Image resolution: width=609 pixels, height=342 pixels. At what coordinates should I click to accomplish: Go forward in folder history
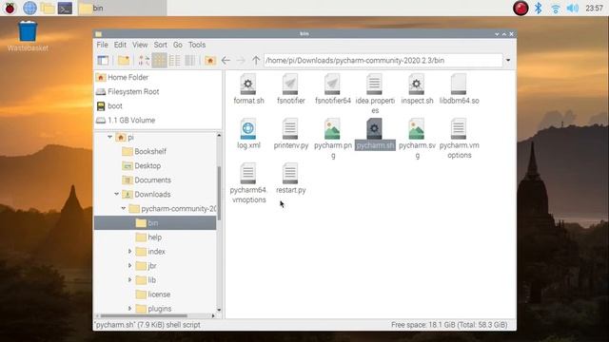click(241, 60)
